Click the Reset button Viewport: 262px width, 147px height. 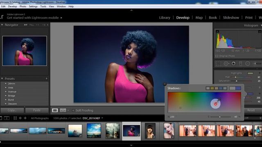(x=251, y=110)
